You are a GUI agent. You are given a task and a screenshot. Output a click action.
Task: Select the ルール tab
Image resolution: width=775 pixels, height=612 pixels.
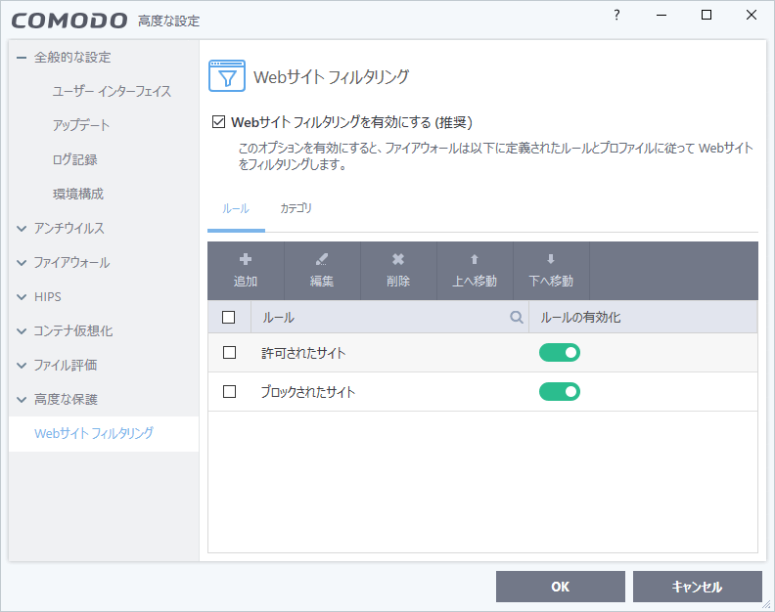coord(236,209)
